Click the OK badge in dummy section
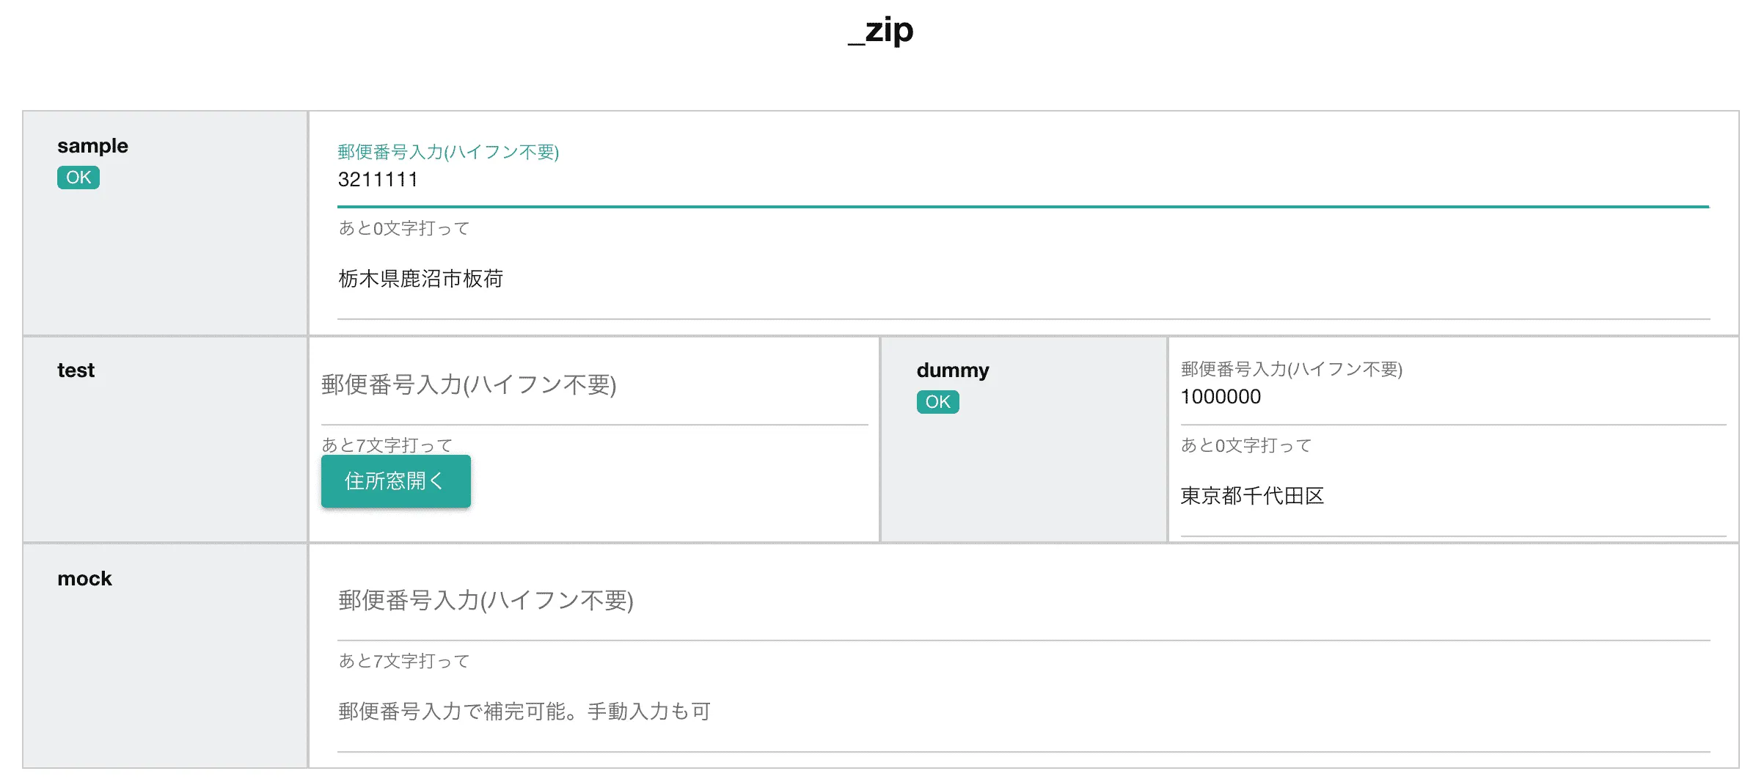Viewport: 1756px width, 782px height. 937,401
